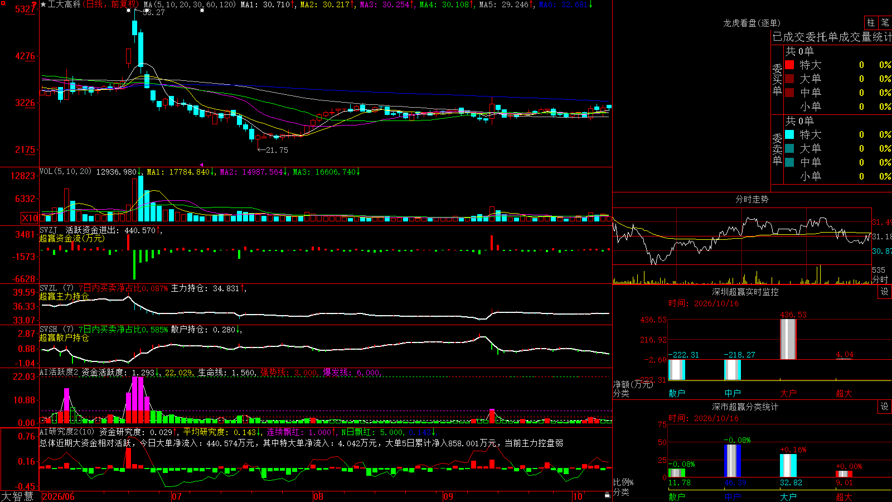Click the 深圳超赢实时监控 panel title

point(745,292)
